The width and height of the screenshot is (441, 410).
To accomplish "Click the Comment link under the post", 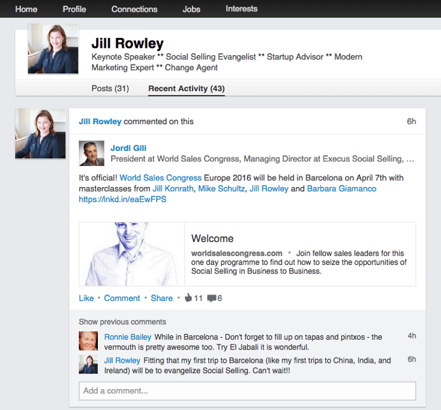I will tap(122, 298).
